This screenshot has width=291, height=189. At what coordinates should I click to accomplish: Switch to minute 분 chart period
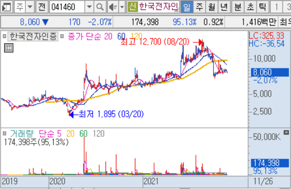pos(238,7)
